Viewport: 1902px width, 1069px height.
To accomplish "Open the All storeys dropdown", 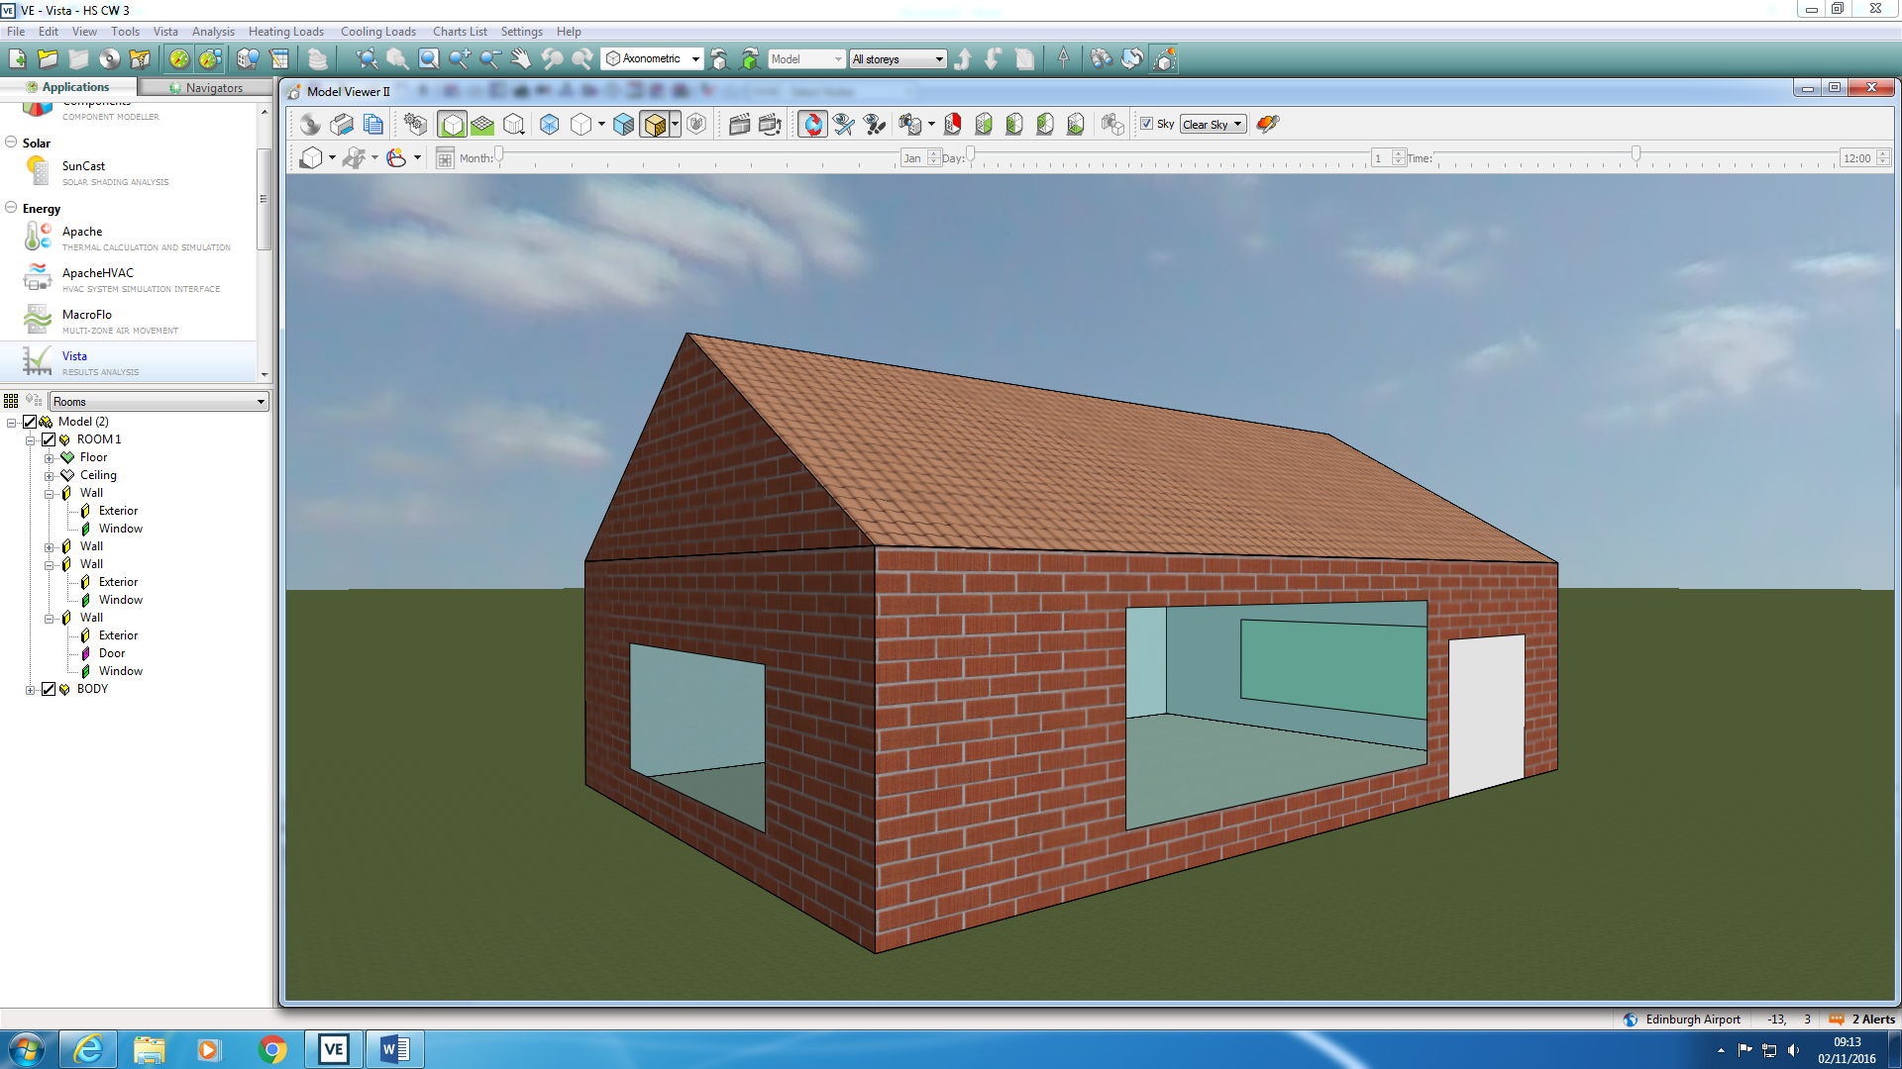I will (898, 58).
